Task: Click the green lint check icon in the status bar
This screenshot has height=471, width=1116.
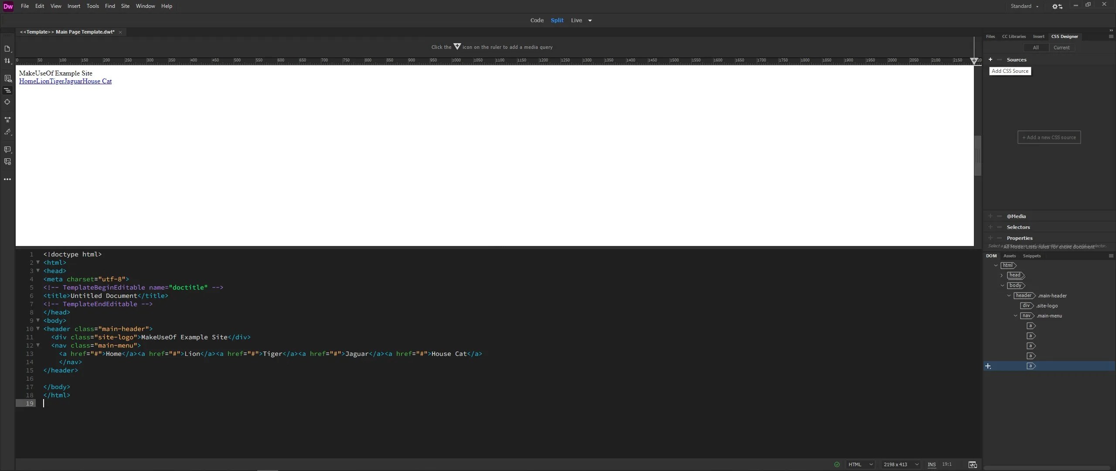Action: 837,464
